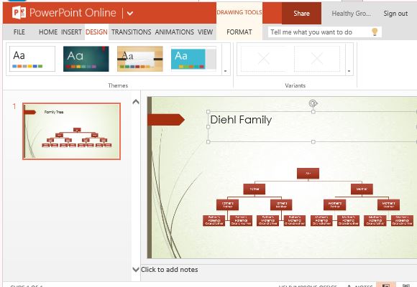Image resolution: width=417 pixels, height=287 pixels.
Task: Apply the dark teal theme
Action: point(86,59)
